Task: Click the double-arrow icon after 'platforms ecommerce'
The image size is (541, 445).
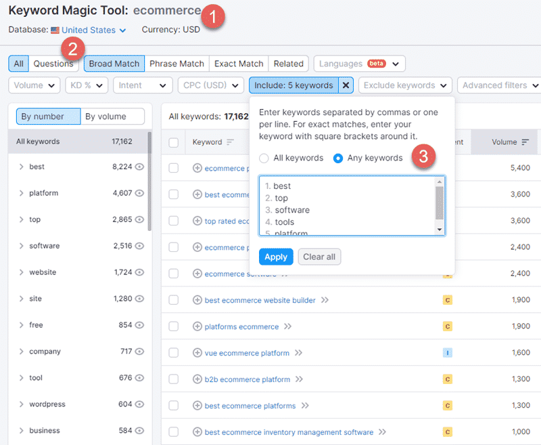Action: point(288,326)
